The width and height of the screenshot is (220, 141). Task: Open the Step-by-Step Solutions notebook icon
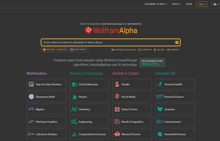(x=31, y=84)
